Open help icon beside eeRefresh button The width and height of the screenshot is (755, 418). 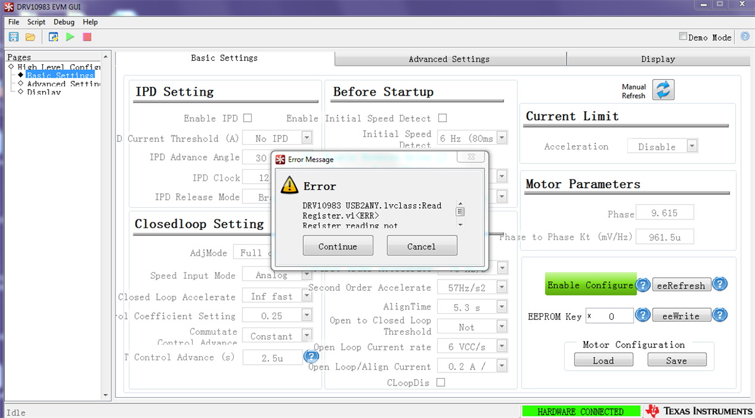pyautogui.click(x=720, y=284)
